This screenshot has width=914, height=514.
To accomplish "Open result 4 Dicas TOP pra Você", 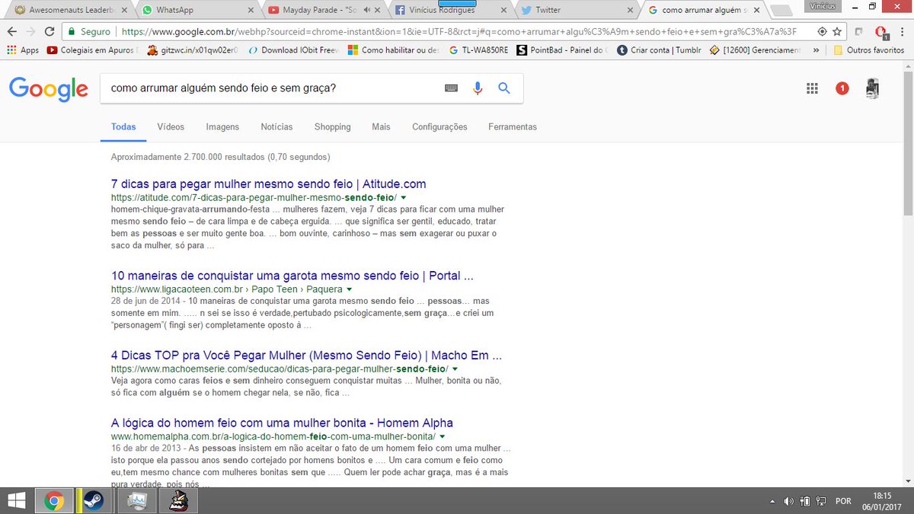I will tap(306, 356).
